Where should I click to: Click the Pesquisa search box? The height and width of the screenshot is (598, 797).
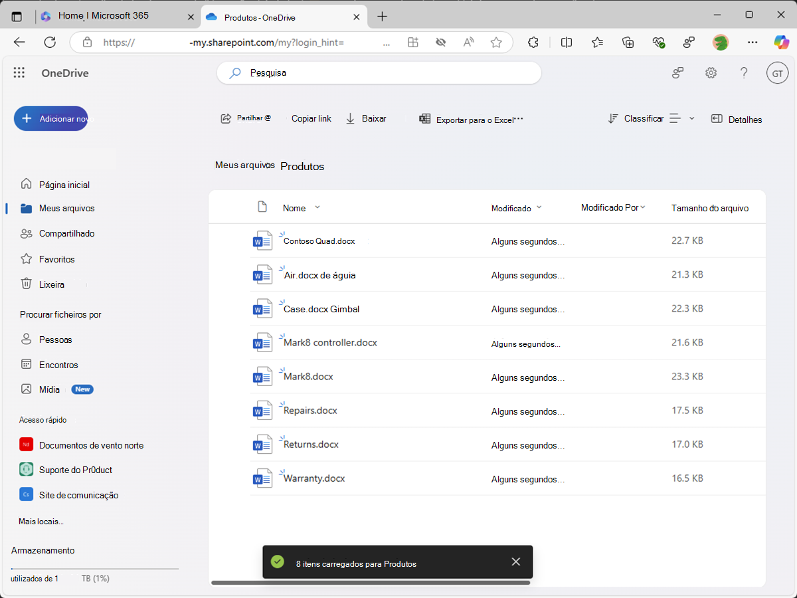pos(379,73)
